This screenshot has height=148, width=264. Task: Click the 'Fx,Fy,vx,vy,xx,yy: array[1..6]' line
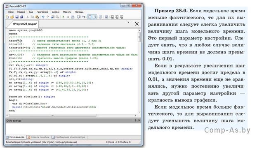click(43, 72)
